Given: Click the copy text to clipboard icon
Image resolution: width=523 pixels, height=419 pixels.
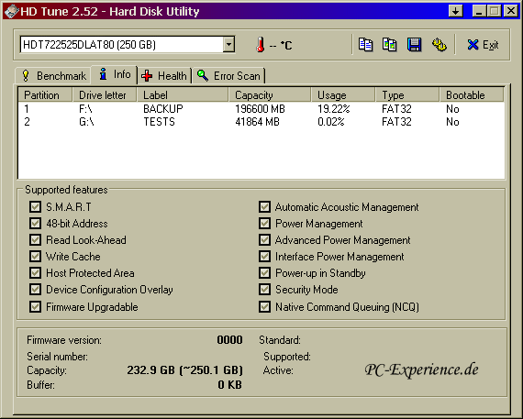Looking at the screenshot, I should click(x=365, y=44).
